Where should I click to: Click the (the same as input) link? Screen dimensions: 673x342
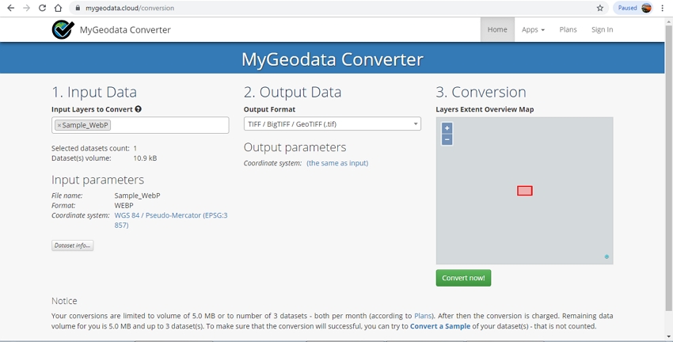coord(337,163)
